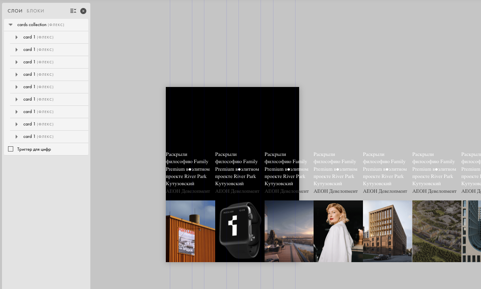Select the cards collection layer row

[x=46, y=25]
